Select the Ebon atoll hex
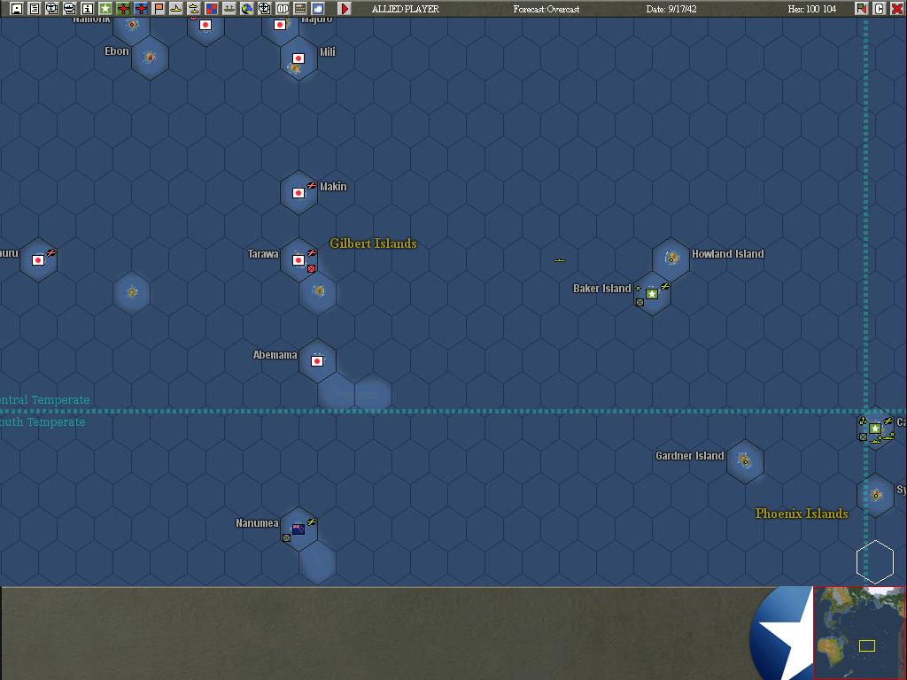This screenshot has height=680, width=907. (150, 58)
